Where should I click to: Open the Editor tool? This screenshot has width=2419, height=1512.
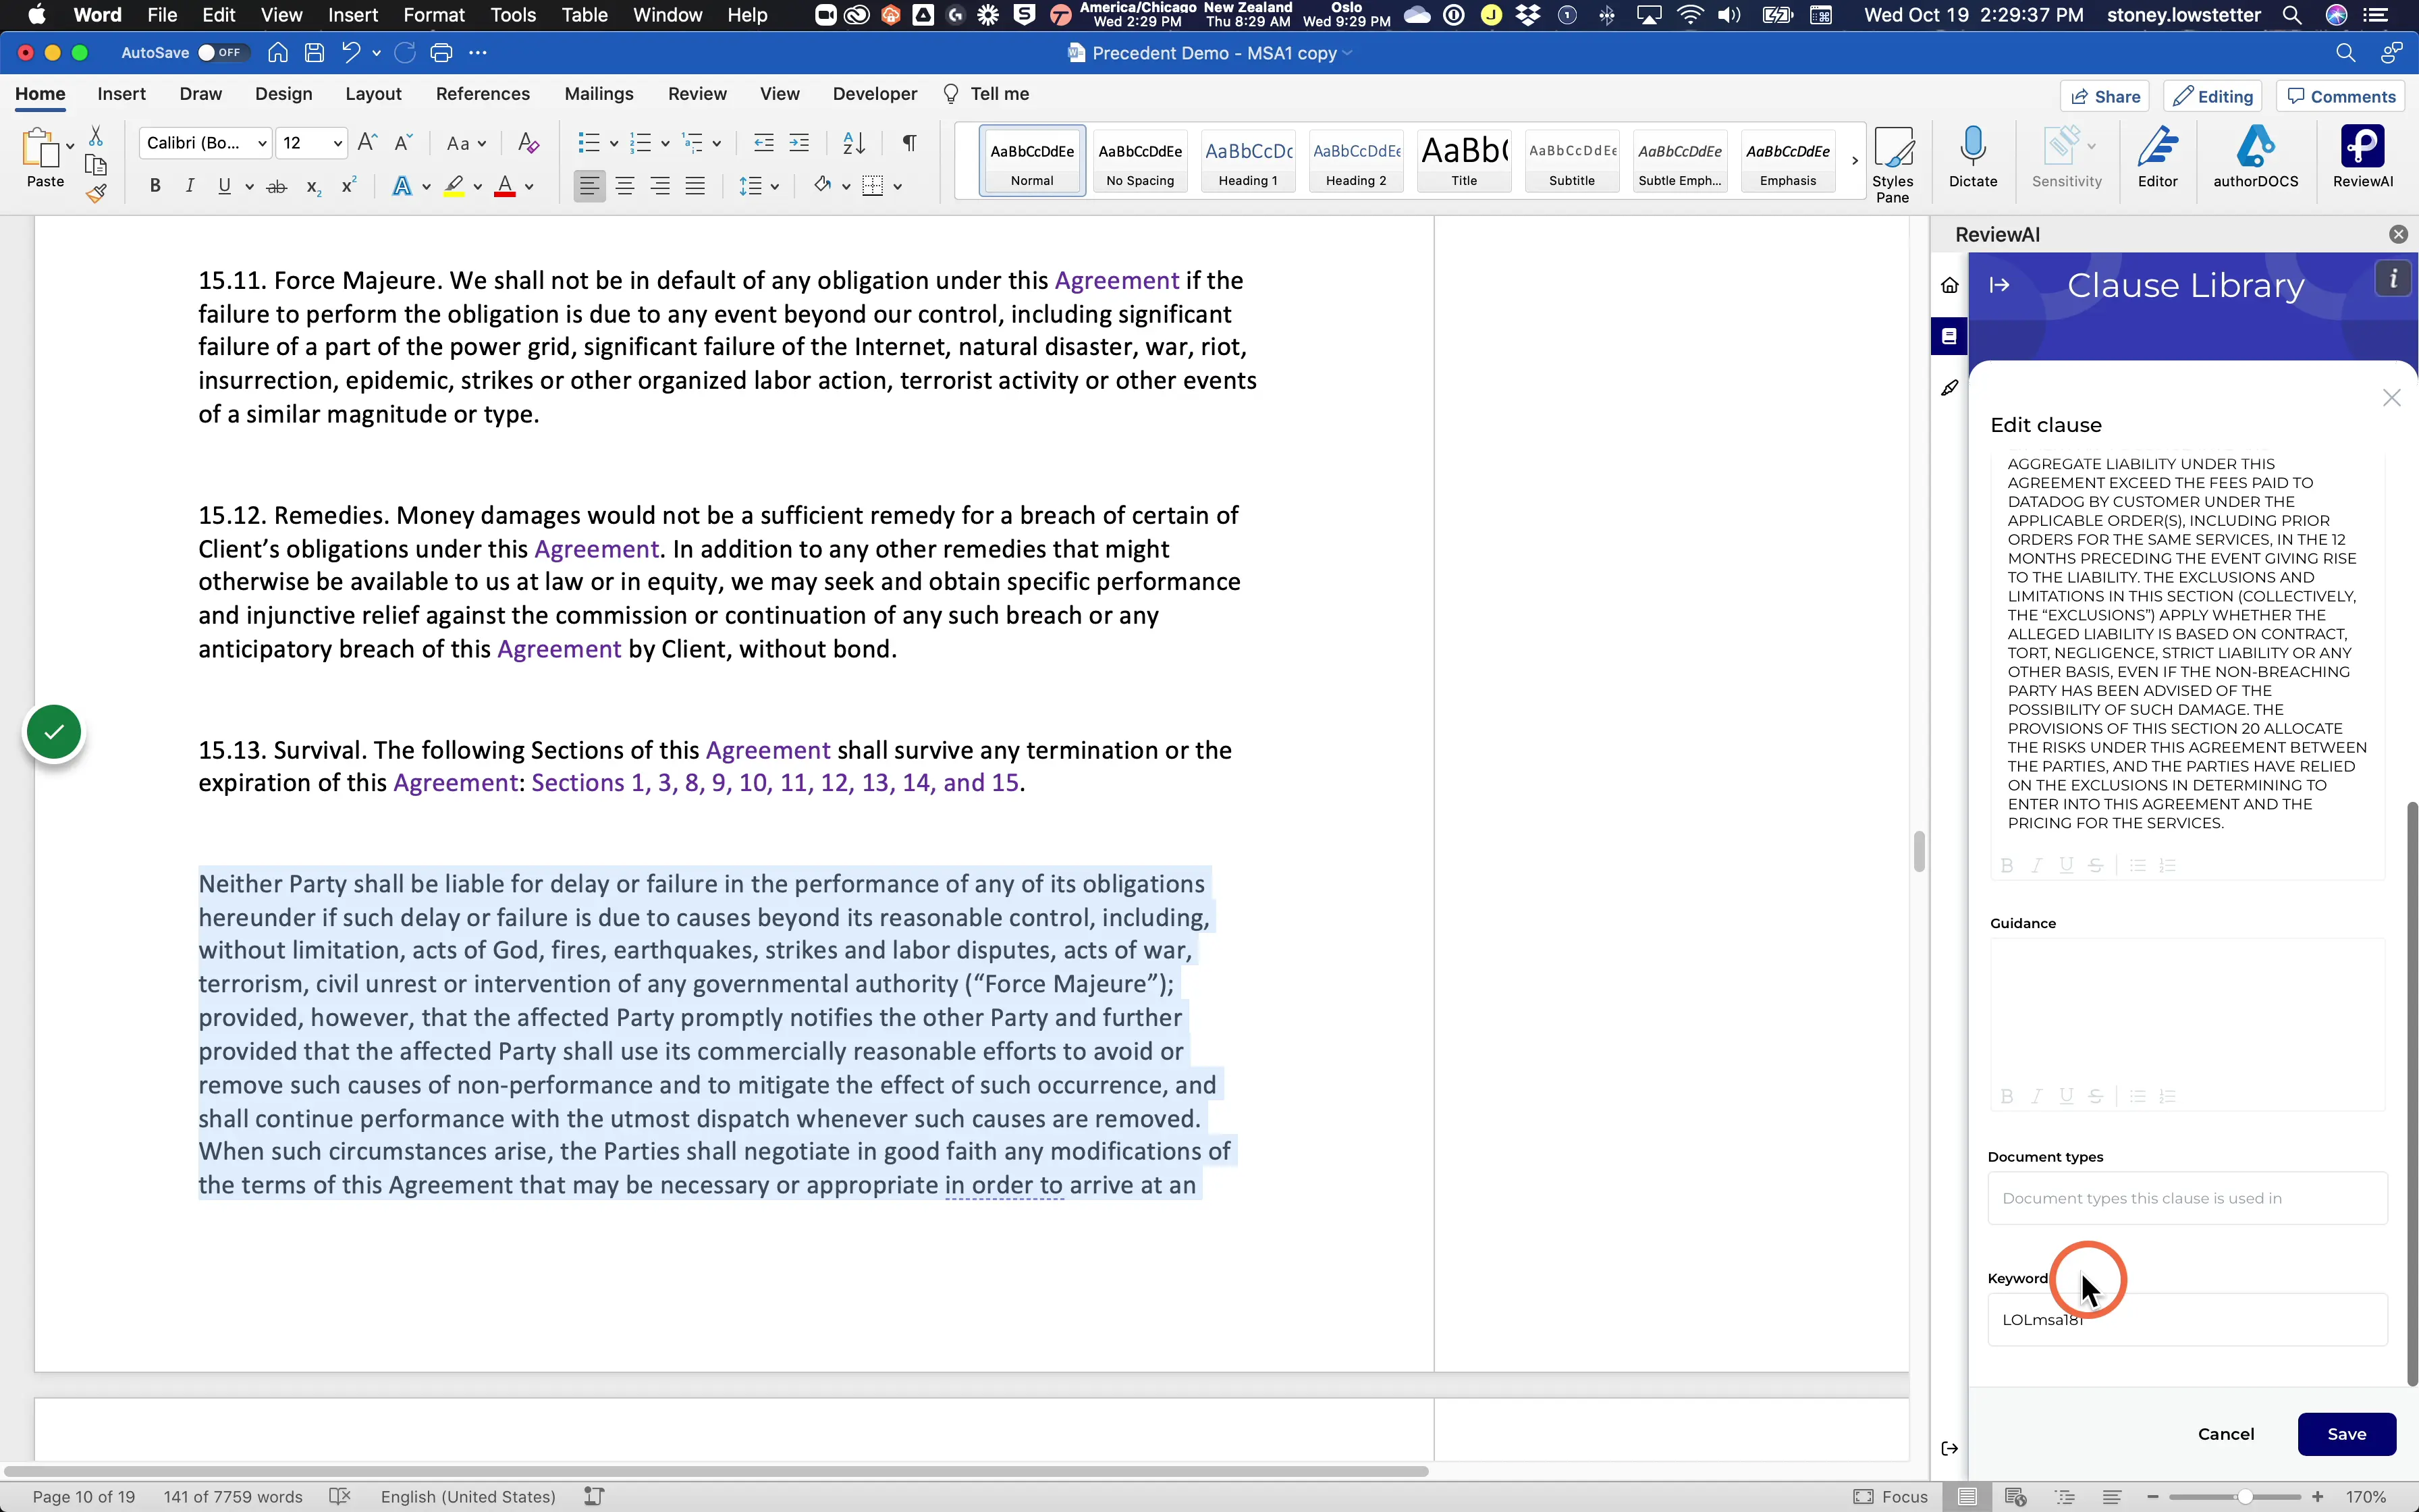click(2157, 157)
